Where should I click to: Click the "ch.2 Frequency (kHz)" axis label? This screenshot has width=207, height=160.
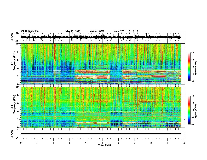coord(14,104)
